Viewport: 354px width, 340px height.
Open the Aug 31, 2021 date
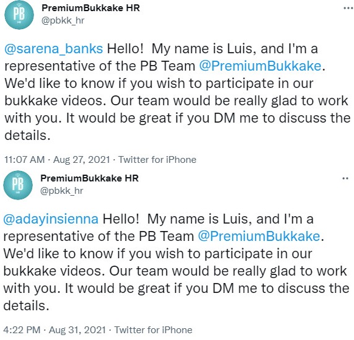pyautogui.click(x=77, y=330)
